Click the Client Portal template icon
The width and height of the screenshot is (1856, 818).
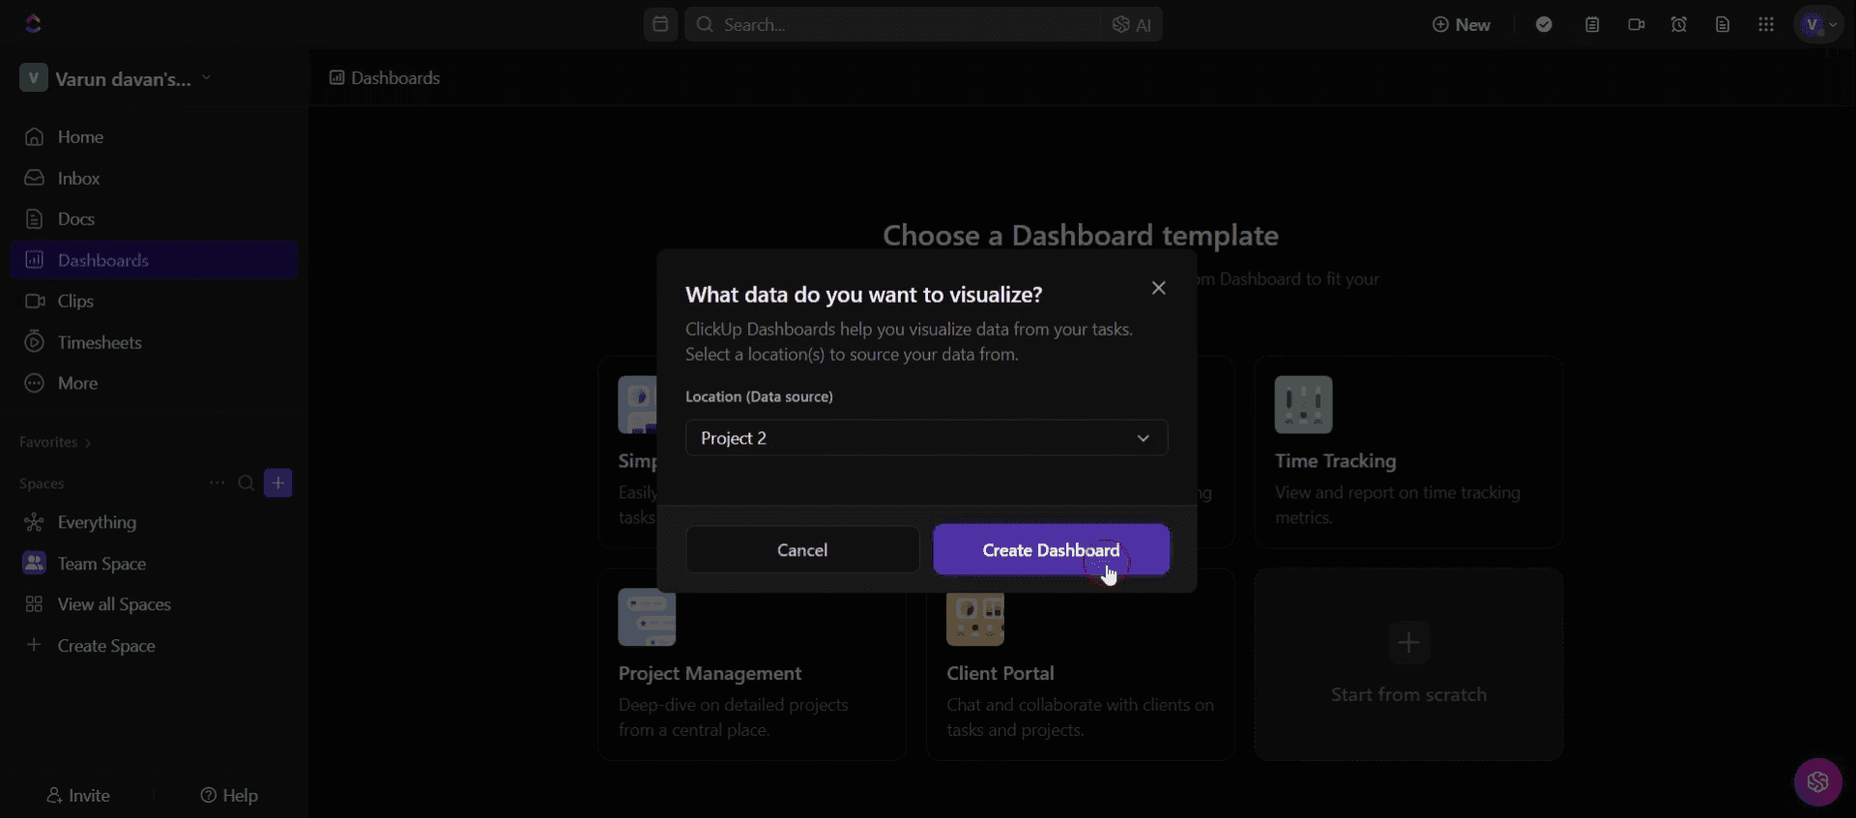974,620
